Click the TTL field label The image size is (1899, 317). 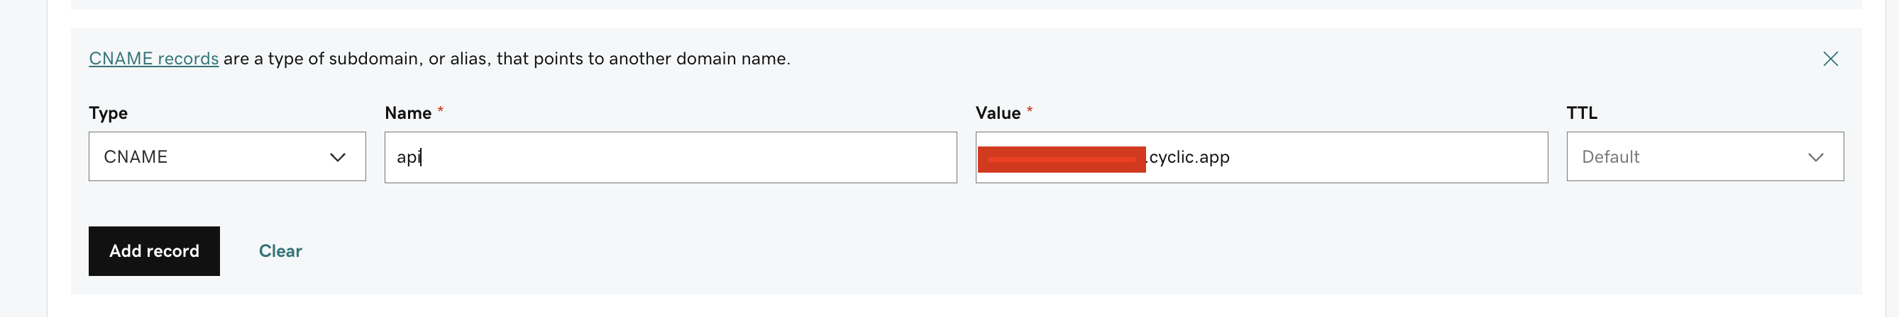click(1581, 113)
